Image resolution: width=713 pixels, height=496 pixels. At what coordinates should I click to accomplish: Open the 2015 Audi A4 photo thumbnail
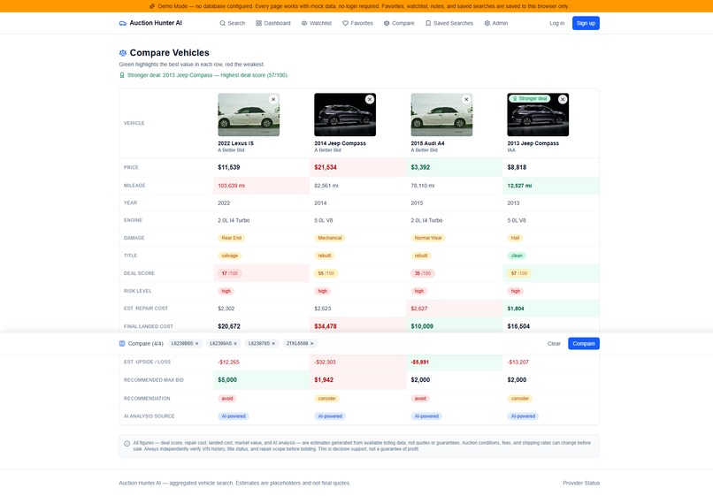441,115
